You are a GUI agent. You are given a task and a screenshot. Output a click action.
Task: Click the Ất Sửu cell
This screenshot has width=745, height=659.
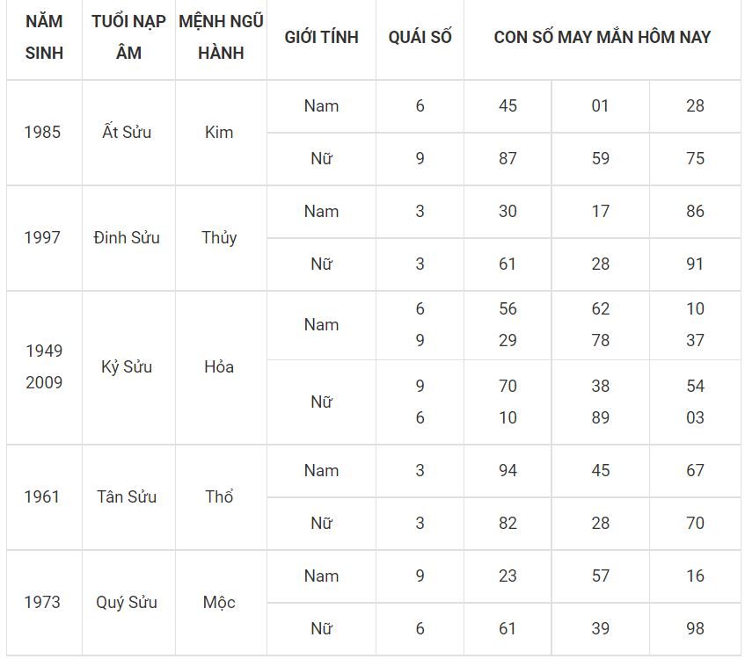(127, 133)
